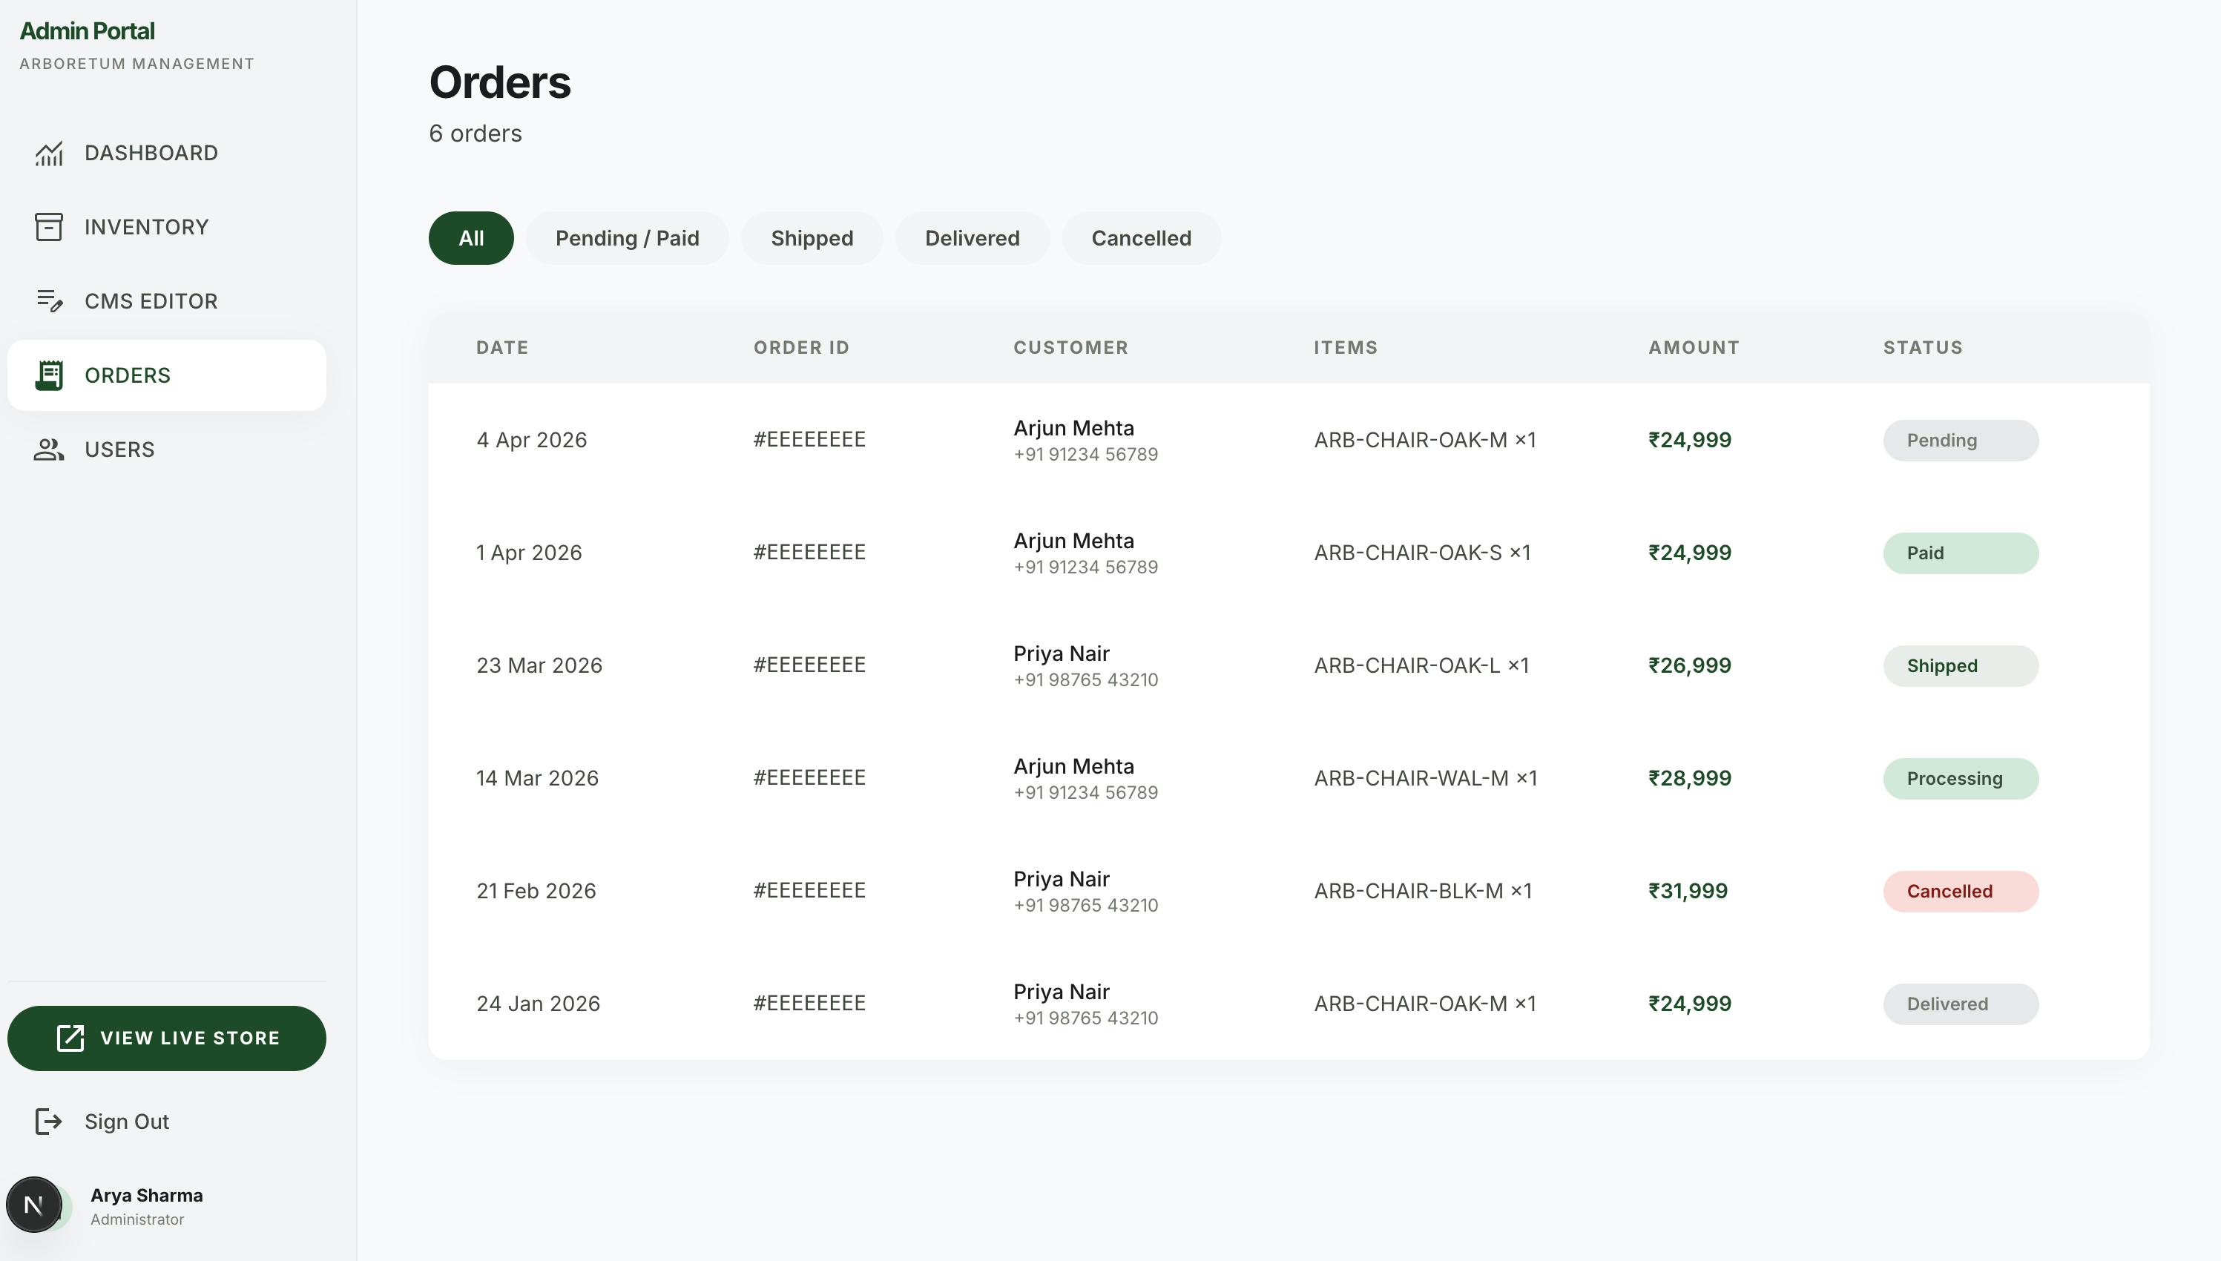2221x1261 pixels.
Task: Open the CMS Editor menu item
Action: (x=166, y=301)
